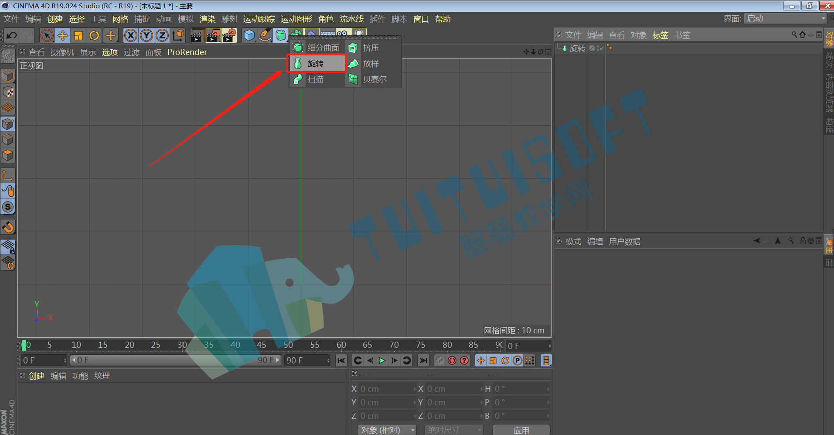Activate the Rotate tool in top toolbar

[x=94, y=35]
